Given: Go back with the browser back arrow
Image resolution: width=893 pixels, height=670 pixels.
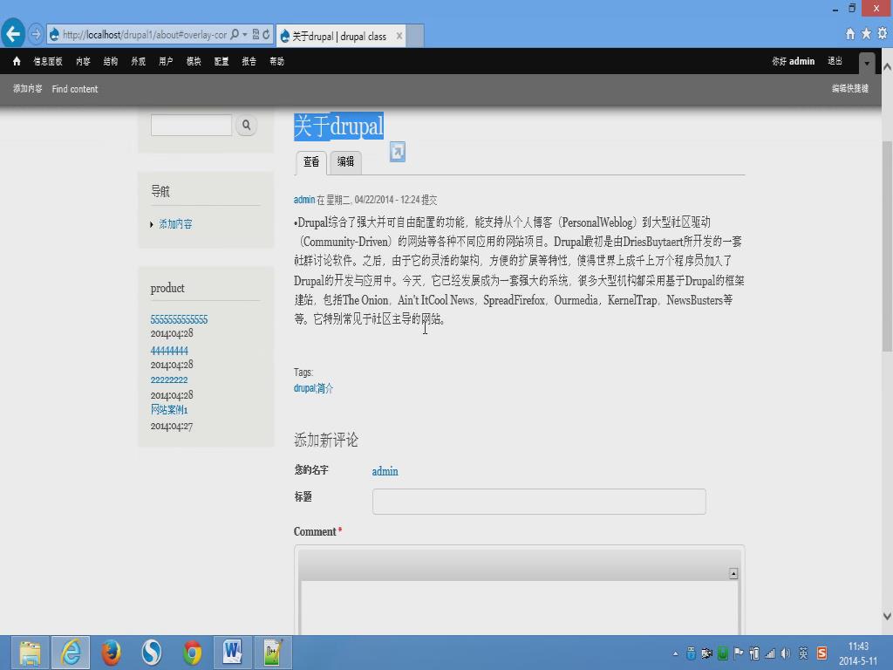Looking at the screenshot, I should (x=12, y=34).
